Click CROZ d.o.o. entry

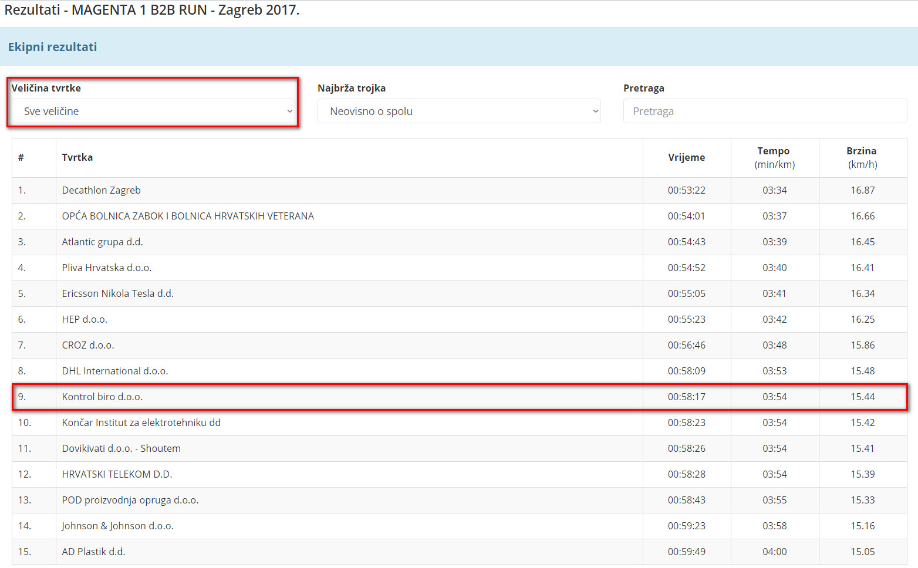click(88, 345)
